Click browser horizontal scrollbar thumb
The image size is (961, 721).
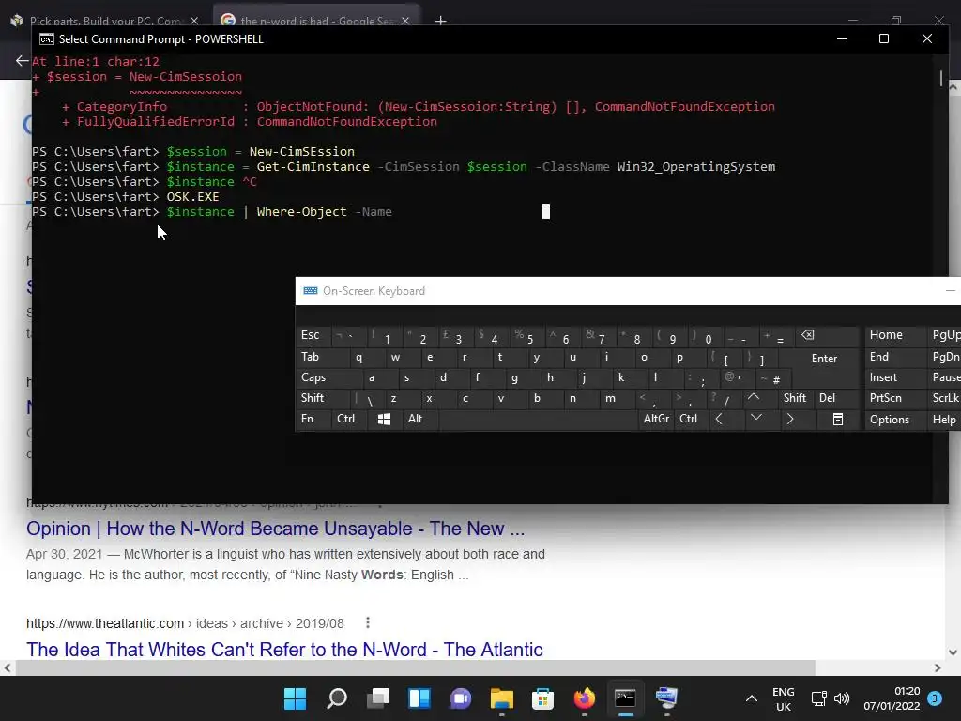tap(415, 667)
